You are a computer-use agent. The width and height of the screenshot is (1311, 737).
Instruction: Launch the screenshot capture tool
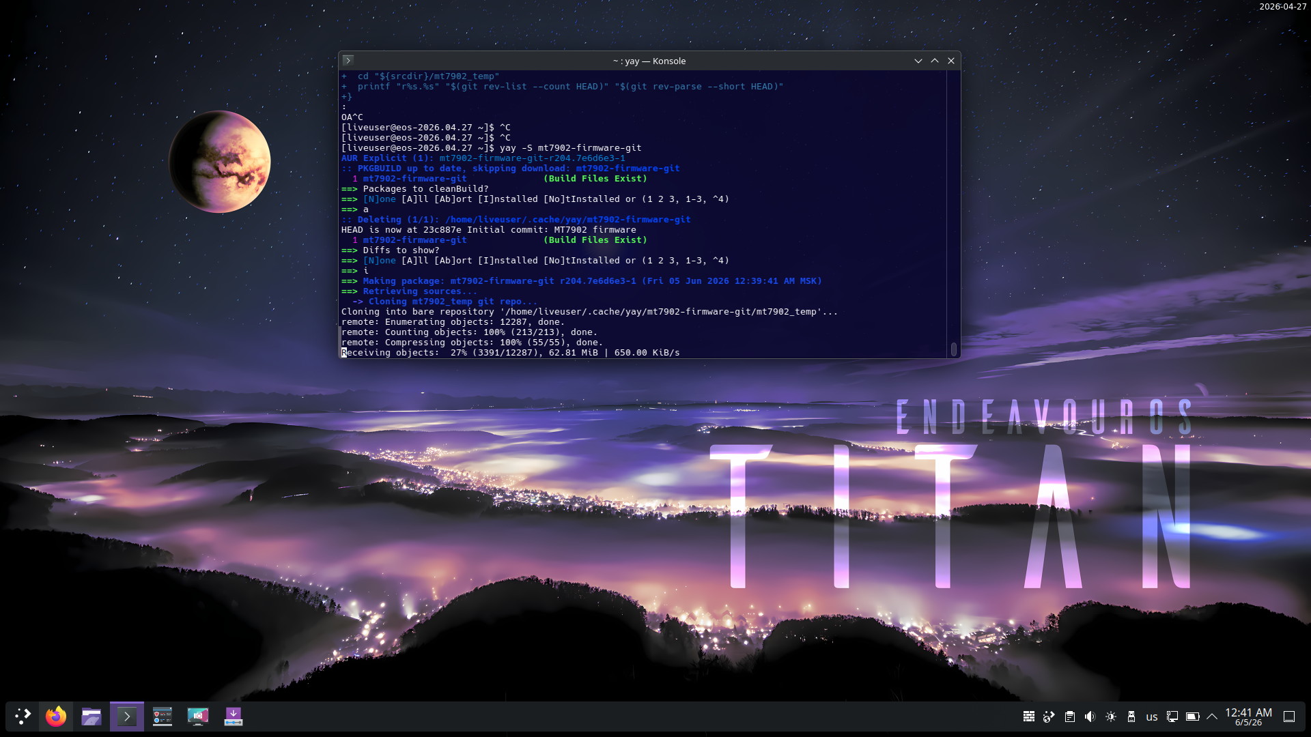click(x=198, y=717)
